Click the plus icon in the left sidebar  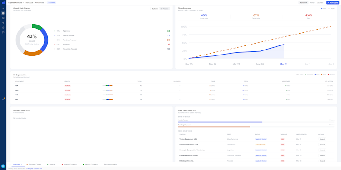coord(3,9)
